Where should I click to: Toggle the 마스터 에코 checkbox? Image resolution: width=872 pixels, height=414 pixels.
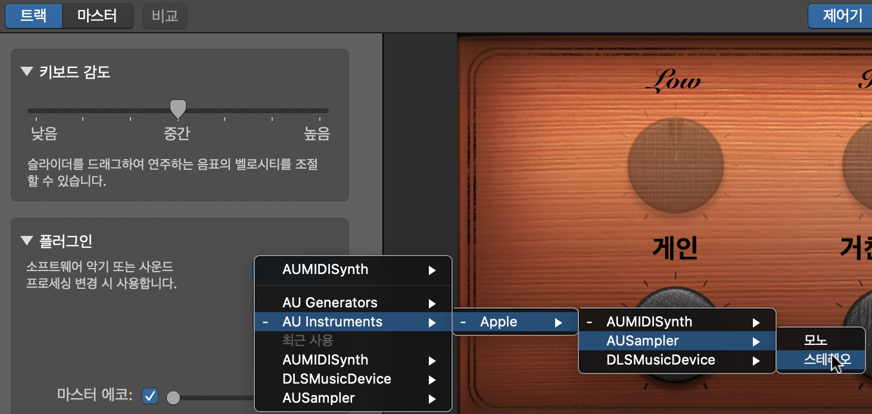click(x=151, y=396)
